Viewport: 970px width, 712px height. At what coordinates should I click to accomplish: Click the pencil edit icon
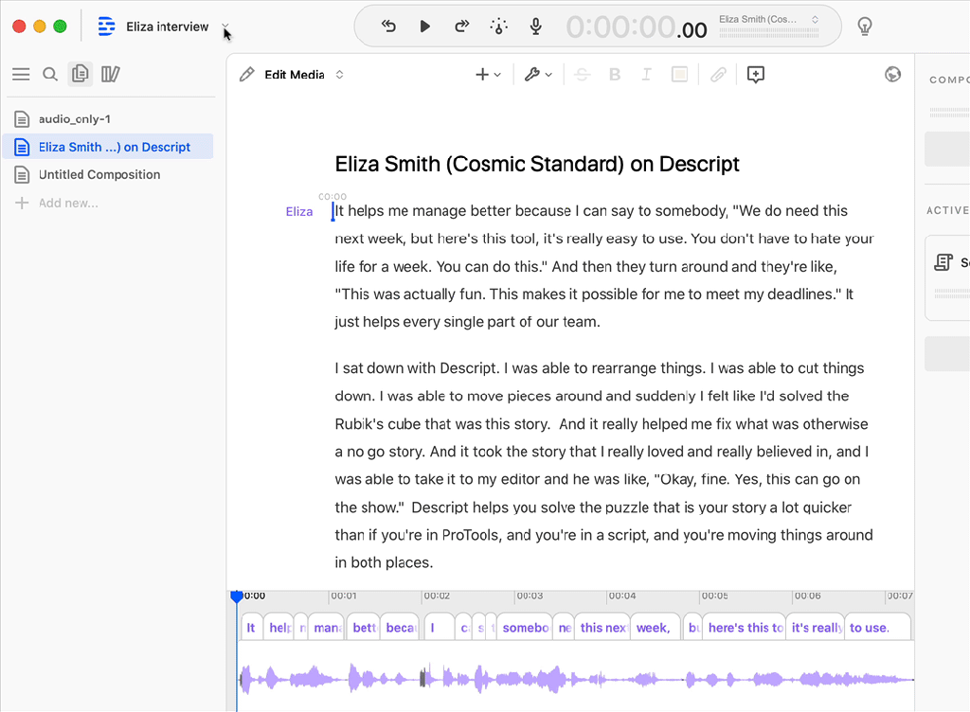click(247, 75)
